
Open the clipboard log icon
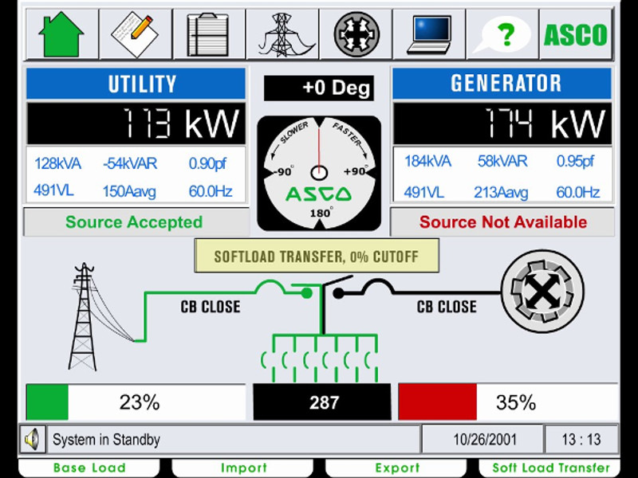[x=209, y=34]
